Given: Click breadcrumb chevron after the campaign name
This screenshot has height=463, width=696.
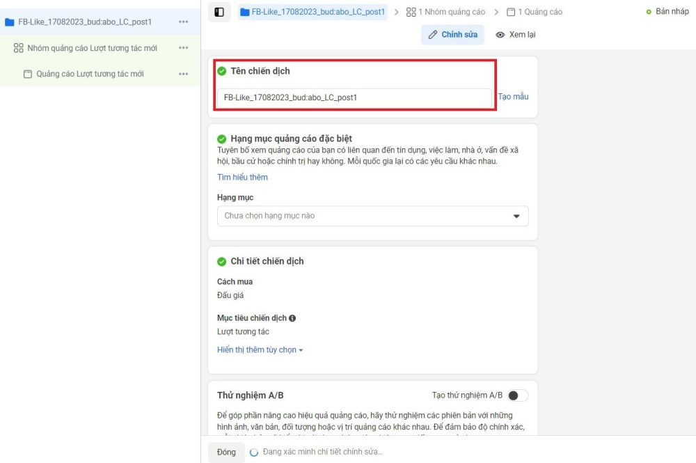Looking at the screenshot, I should click(397, 12).
